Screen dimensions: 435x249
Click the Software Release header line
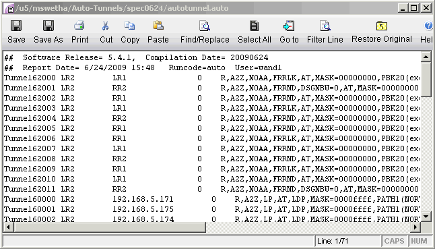click(136, 57)
